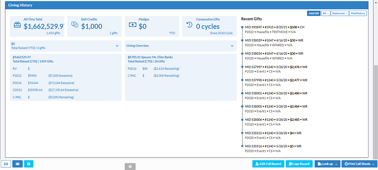Expand the Total Raised (YTD) chevron
Screen dimensions: 378x170
(117, 46)
